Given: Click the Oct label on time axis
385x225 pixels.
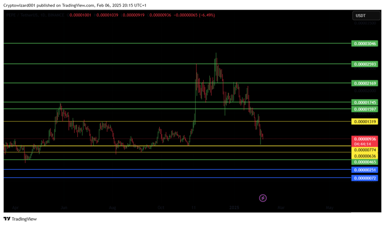Looking at the screenshot, I should click(x=161, y=208).
